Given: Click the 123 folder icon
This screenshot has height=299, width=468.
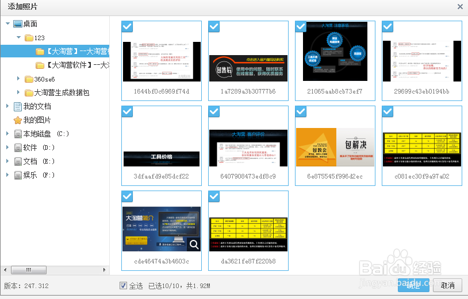Looking at the screenshot, I should pyautogui.click(x=29, y=38).
